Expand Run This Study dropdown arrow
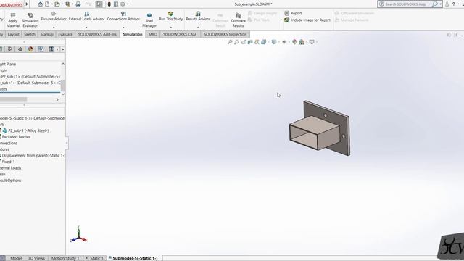 (171, 27)
